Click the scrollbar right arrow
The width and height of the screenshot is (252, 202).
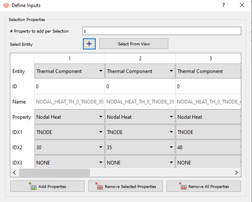(x=236, y=172)
